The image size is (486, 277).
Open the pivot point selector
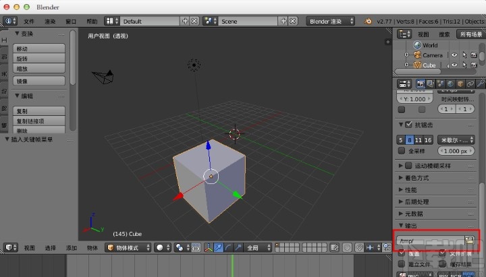182,247
